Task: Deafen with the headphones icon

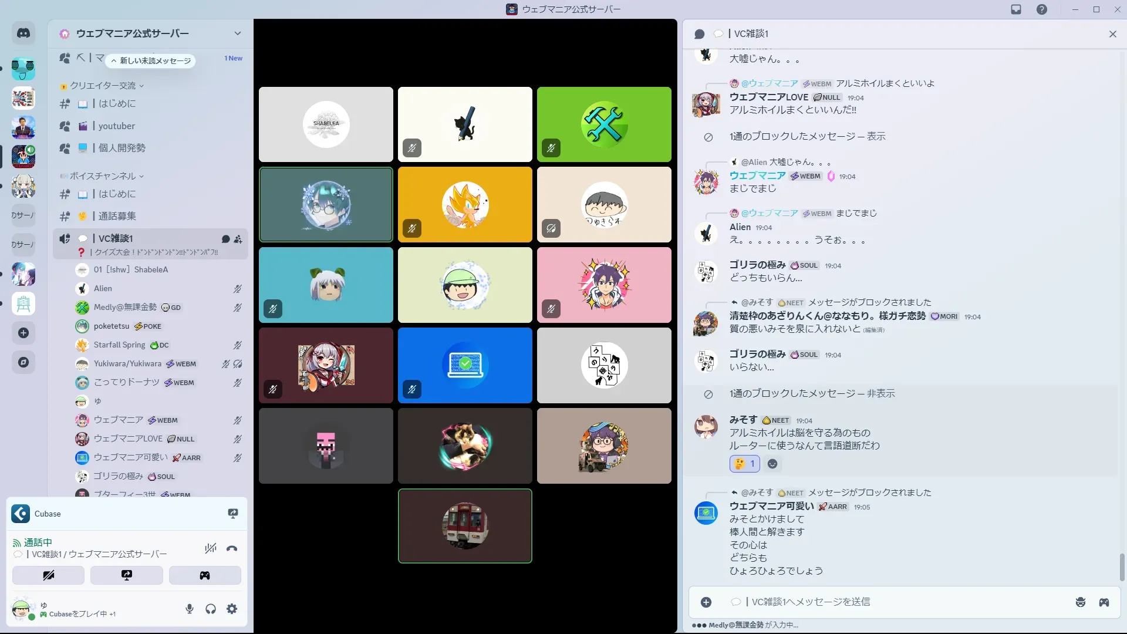Action: 211,609
